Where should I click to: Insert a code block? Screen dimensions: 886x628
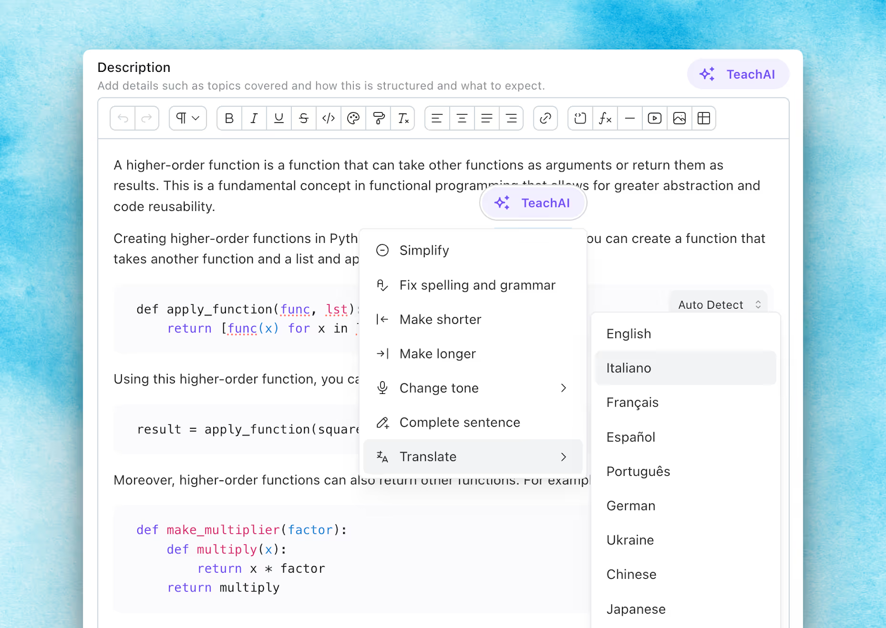point(580,118)
